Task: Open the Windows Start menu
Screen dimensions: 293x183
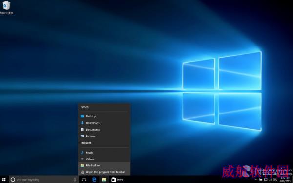Action: click(x=4, y=180)
